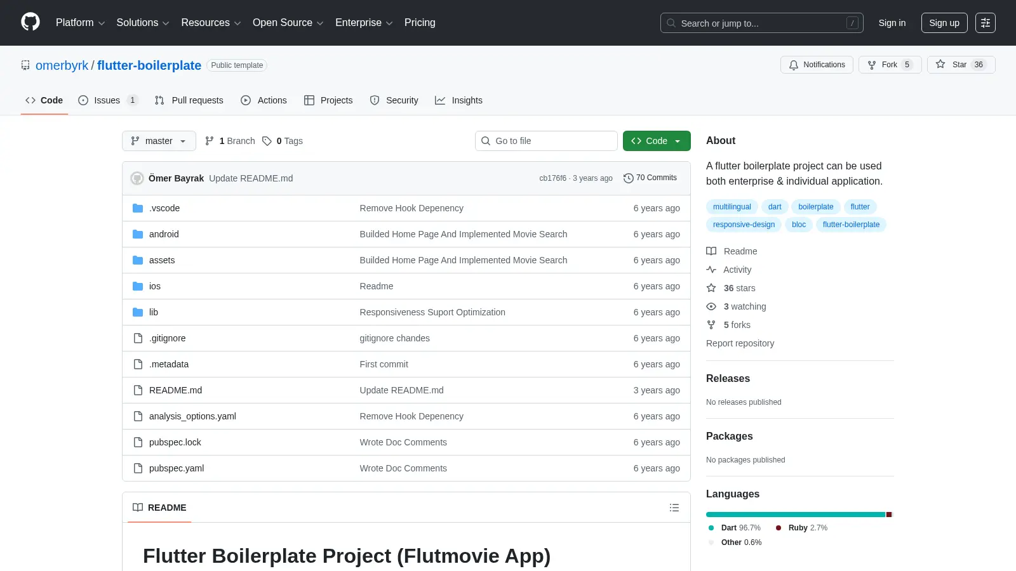Click the commit history clock icon

(629, 178)
